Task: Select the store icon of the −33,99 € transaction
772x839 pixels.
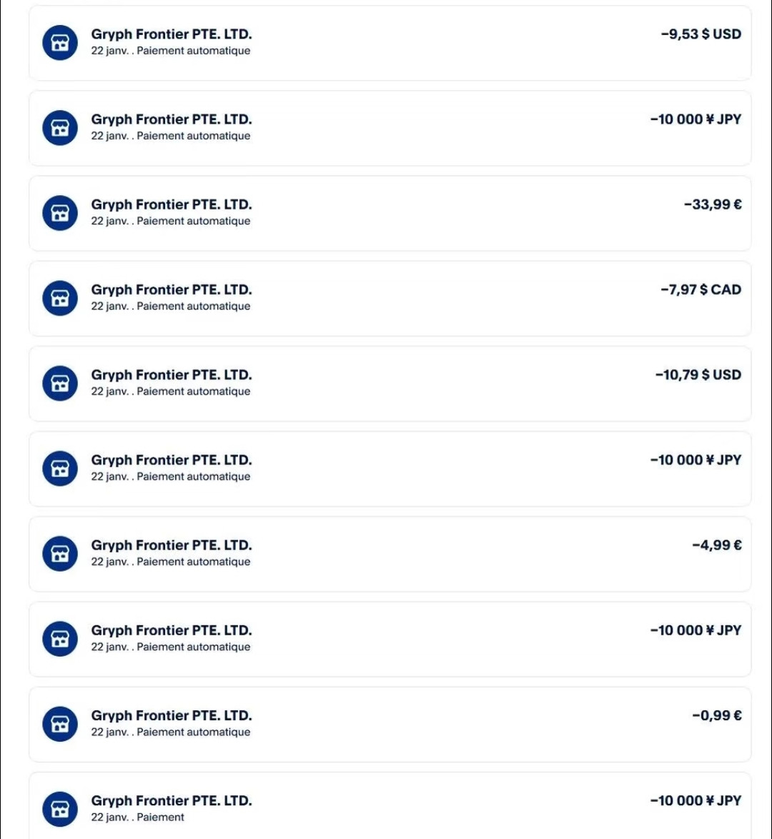Action: pyautogui.click(x=60, y=213)
